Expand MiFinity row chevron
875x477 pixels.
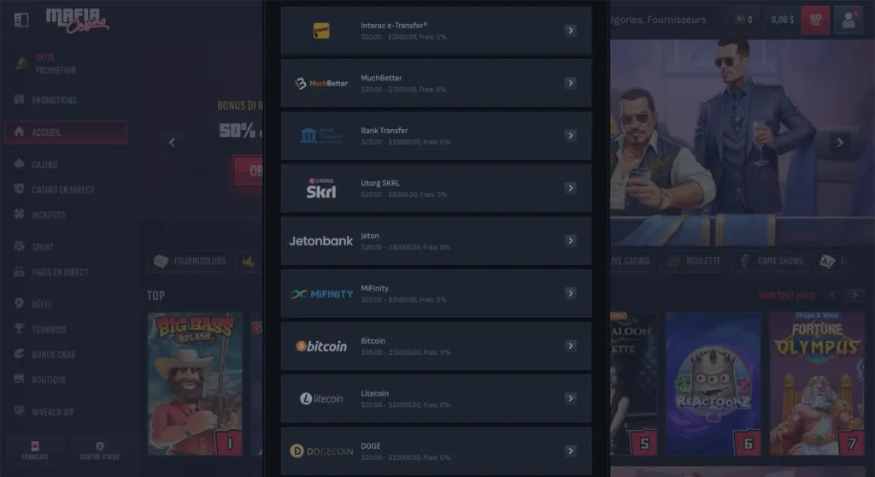(570, 293)
